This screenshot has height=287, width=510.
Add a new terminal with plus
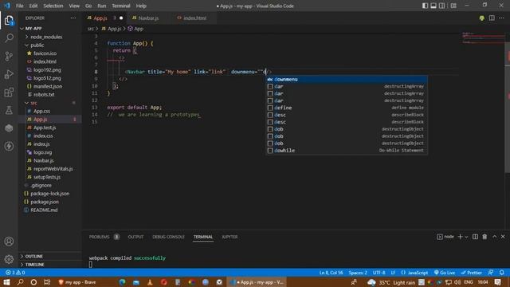tap(460, 237)
